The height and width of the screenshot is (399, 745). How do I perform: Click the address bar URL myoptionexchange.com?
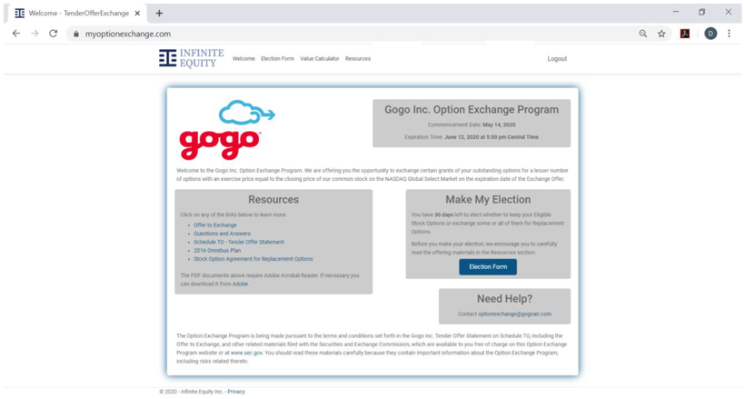coord(128,34)
